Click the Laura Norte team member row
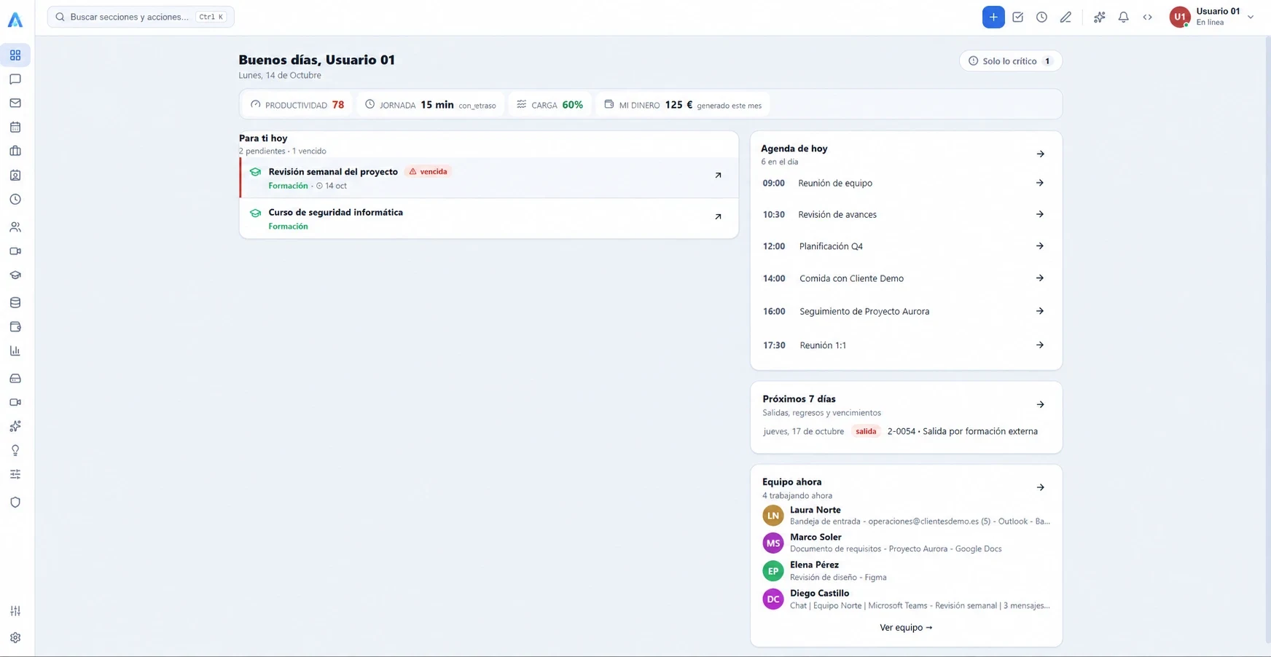Viewport: 1271px width, 657px height. (906, 515)
